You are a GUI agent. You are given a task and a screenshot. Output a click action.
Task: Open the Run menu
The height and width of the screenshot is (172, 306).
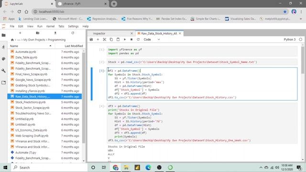[x=40, y=26]
